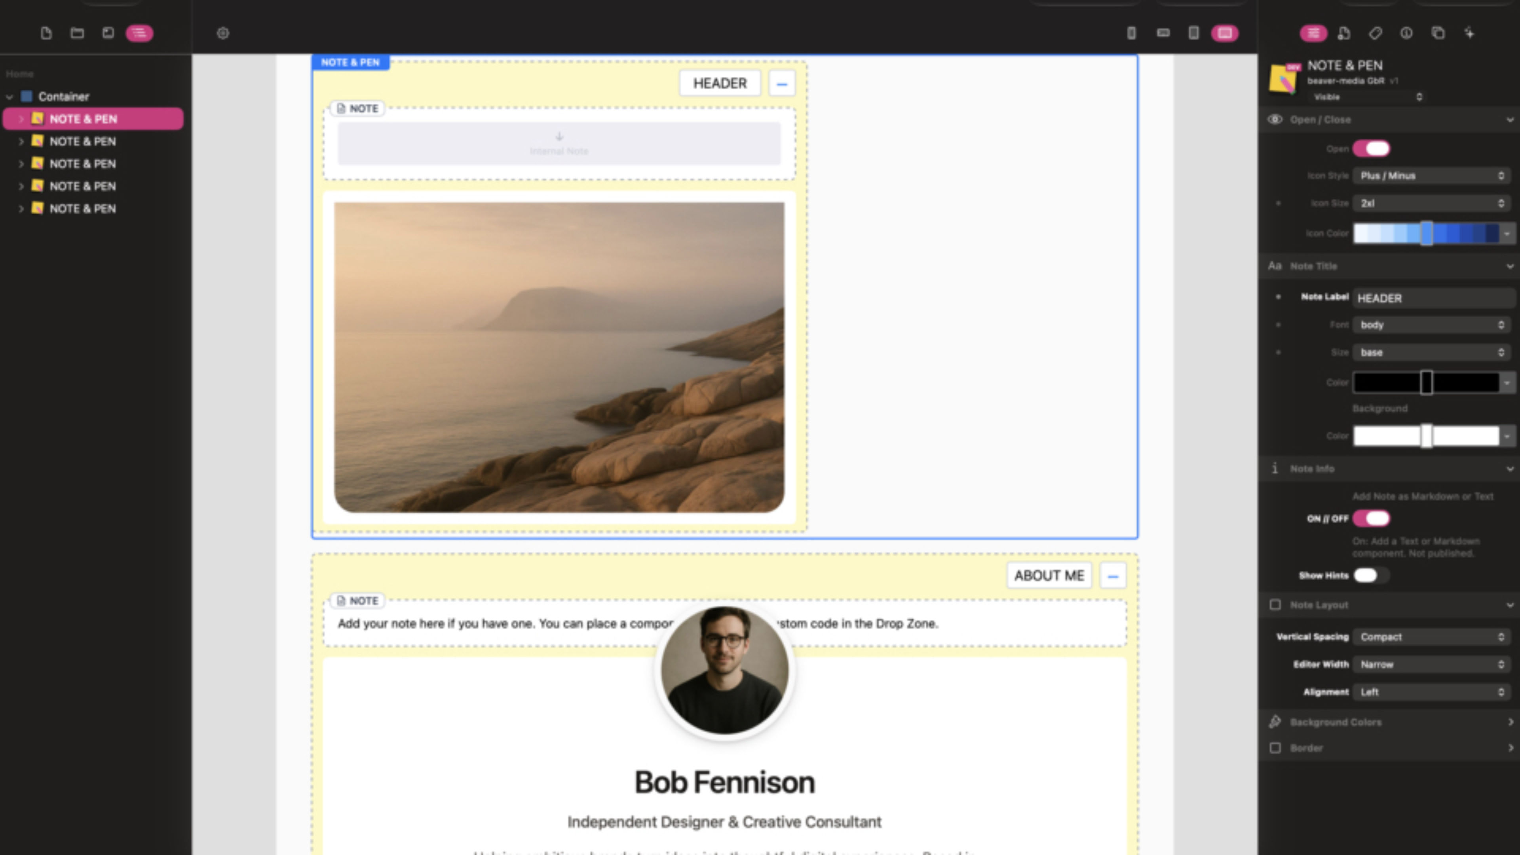Open the copy layers inspector icon

[1438, 33]
